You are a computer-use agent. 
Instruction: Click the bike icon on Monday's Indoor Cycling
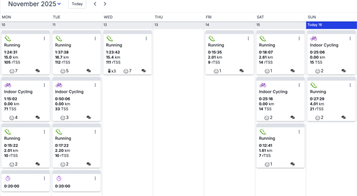[x=8, y=85]
